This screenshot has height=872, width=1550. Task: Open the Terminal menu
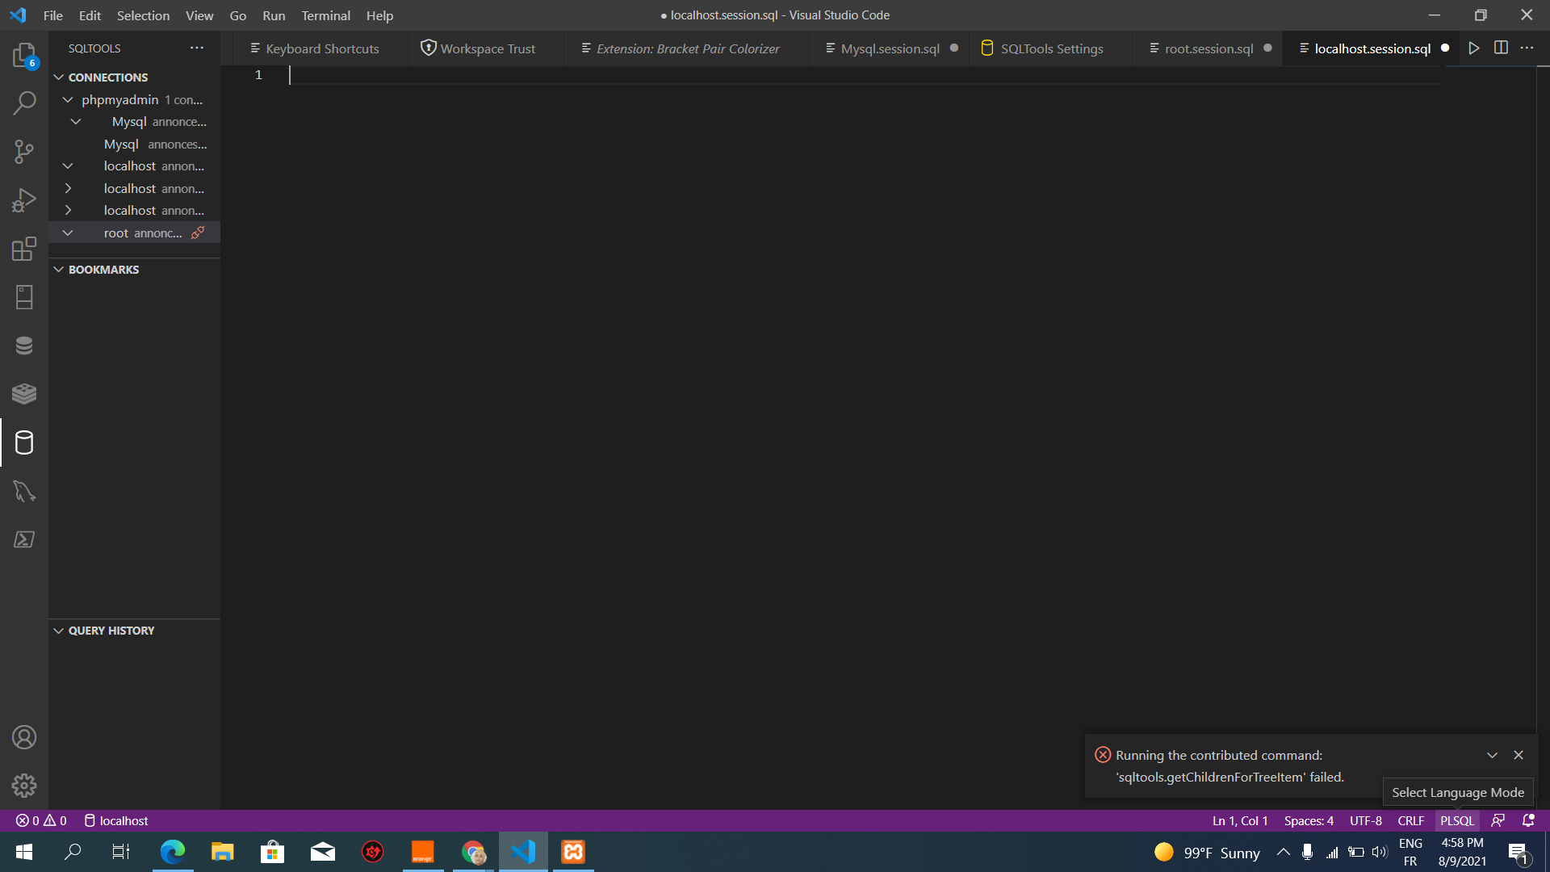325,15
